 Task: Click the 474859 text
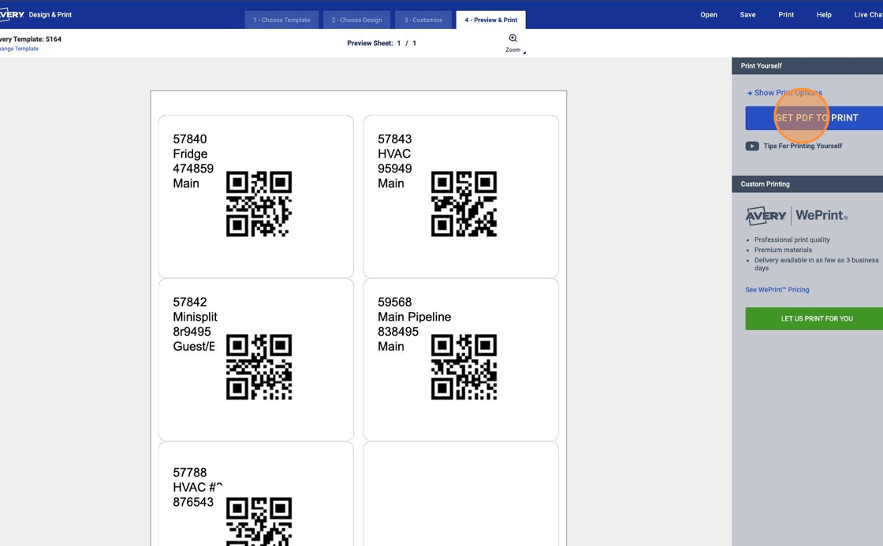click(193, 169)
